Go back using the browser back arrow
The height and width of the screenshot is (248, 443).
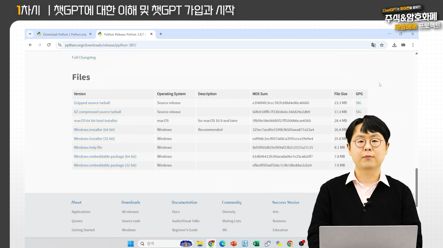point(30,45)
